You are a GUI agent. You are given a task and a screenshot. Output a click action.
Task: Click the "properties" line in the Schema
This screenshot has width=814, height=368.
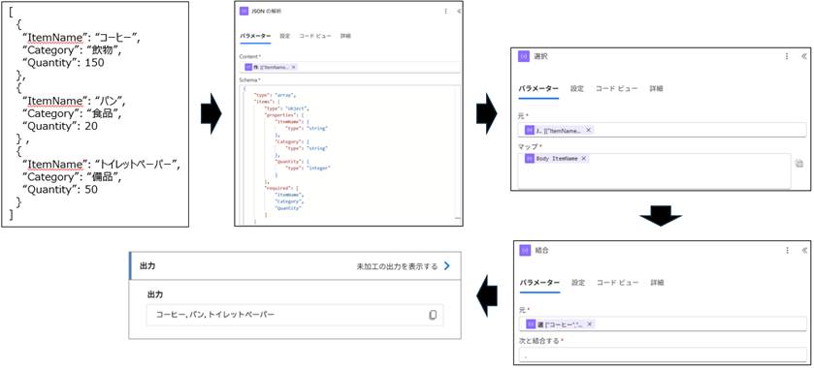285,115
